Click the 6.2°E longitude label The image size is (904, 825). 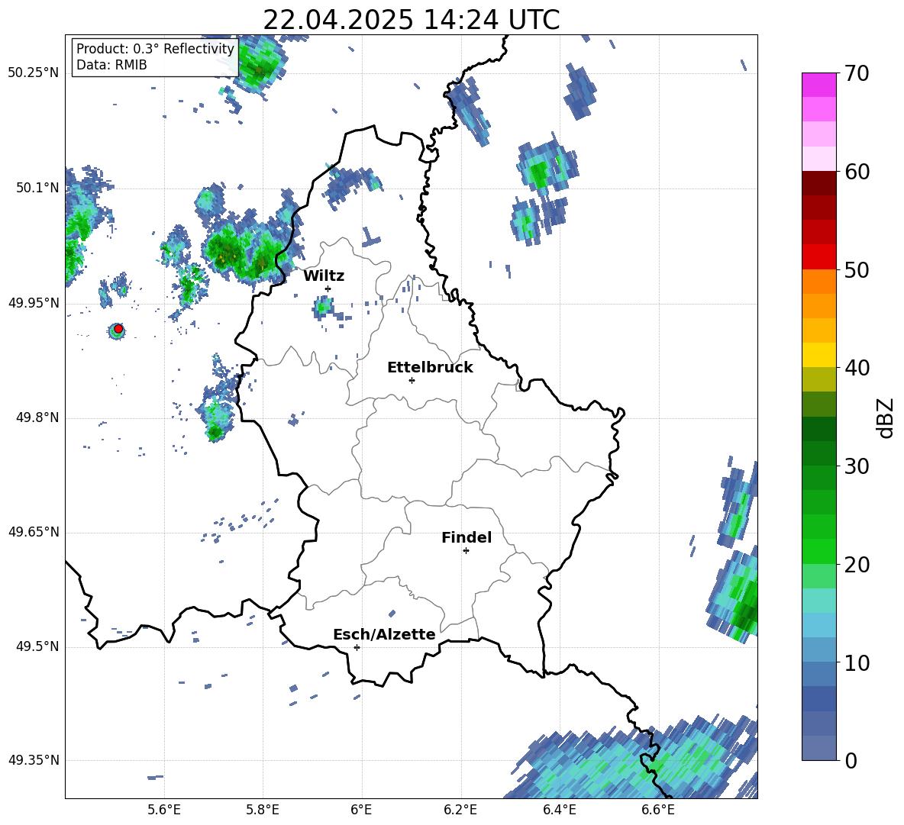tap(460, 810)
